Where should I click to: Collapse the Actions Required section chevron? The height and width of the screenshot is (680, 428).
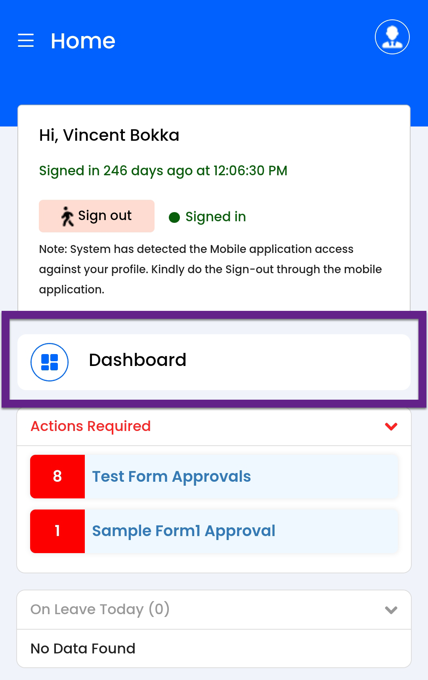point(391,427)
